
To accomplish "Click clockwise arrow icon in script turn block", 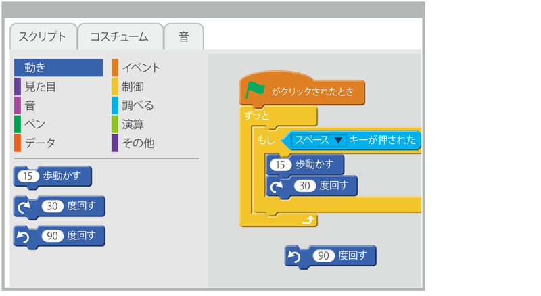I will 277,187.
